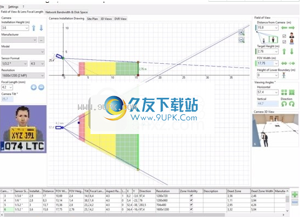This screenshot has height=217, width=305.
Task: Open Focal Length dropdown
Action: [11, 87]
